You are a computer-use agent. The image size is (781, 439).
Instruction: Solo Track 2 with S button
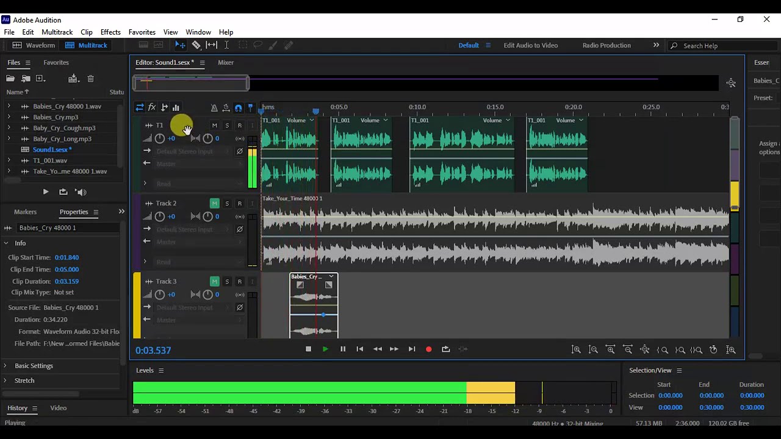point(227,204)
